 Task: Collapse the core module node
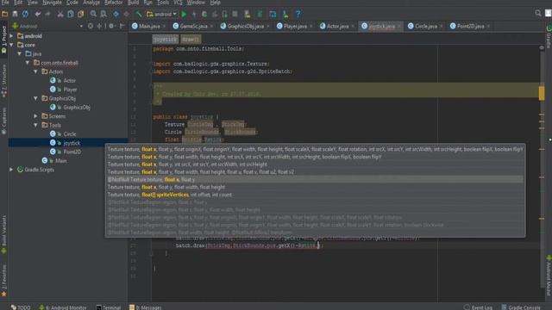[11, 45]
